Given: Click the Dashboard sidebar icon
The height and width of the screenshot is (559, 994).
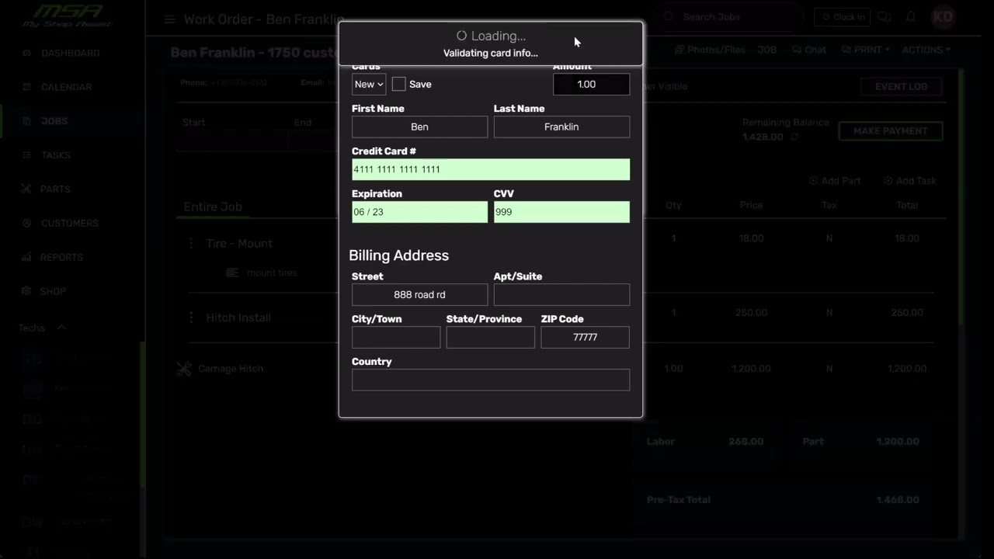Looking at the screenshot, I should [26, 53].
